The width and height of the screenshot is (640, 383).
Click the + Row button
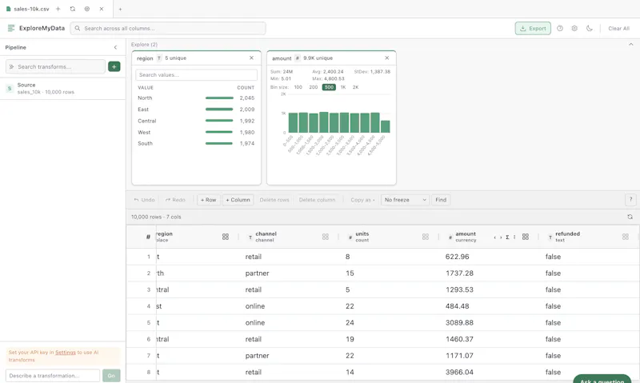209,200
